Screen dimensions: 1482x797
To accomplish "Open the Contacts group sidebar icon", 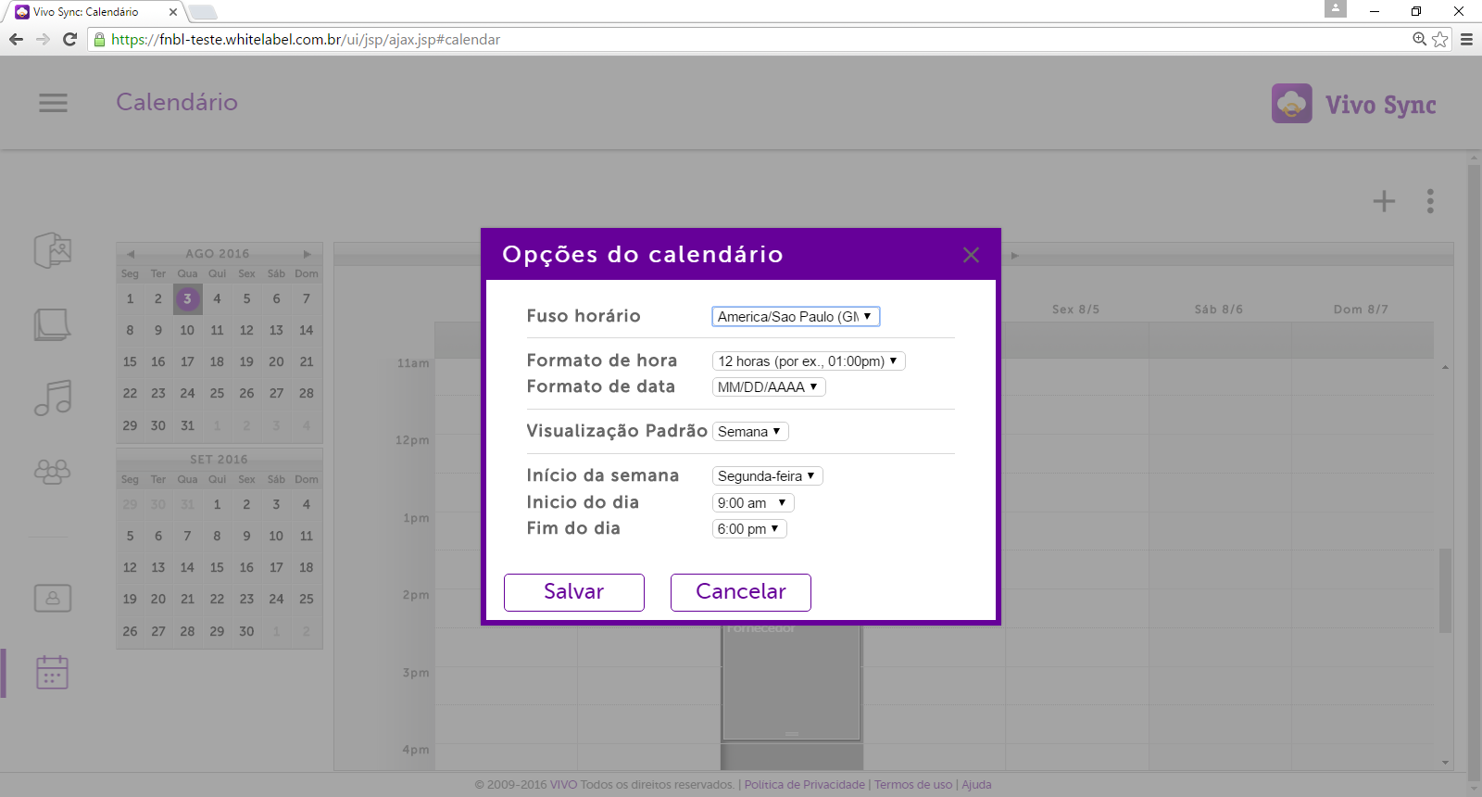I will tap(53, 472).
